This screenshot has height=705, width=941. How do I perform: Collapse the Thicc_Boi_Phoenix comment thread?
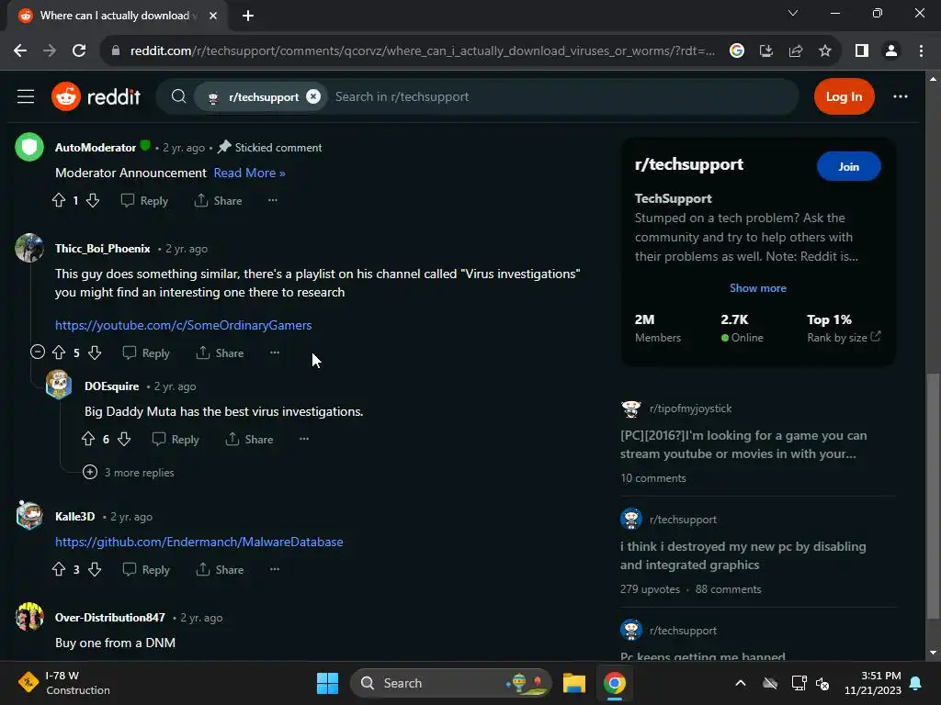37,352
